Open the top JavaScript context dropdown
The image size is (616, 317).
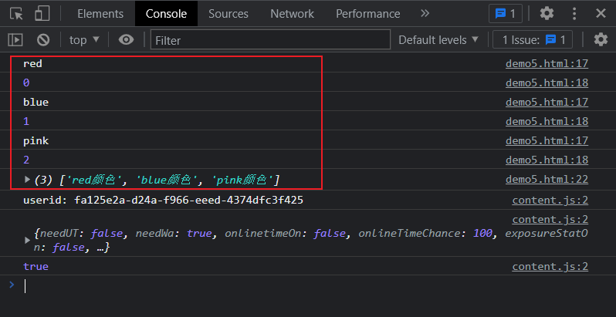(x=84, y=40)
